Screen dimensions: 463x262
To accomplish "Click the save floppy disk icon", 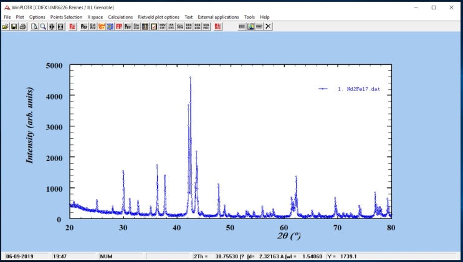I will point(14,27).
